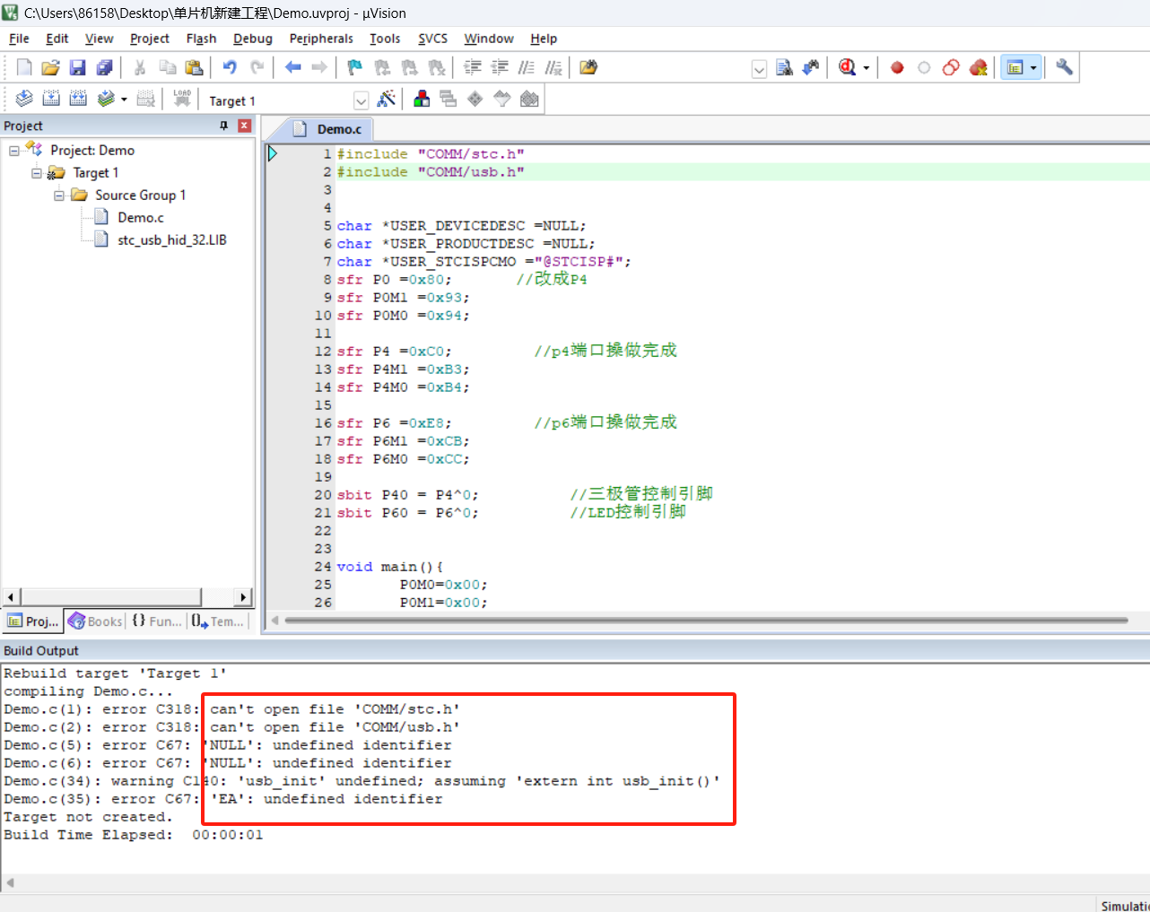This screenshot has height=912, width=1150.
Task: Open the Debug menu
Action: coord(253,39)
